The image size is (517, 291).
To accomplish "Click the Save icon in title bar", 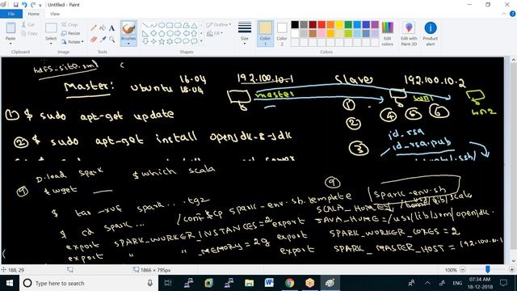I will point(15,5).
